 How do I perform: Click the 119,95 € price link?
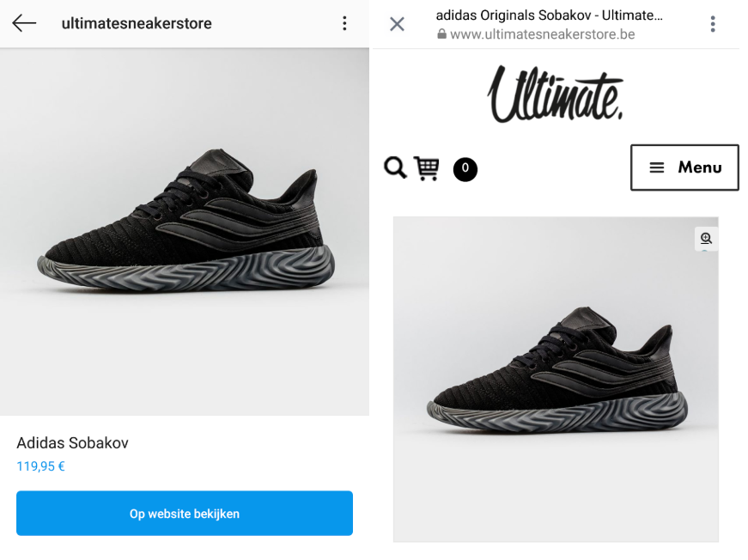tap(40, 466)
